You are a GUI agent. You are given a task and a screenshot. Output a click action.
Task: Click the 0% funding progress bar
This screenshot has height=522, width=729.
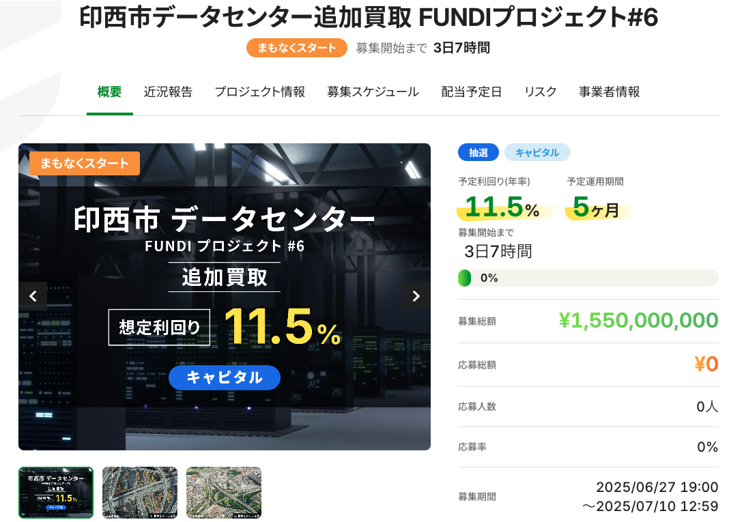[x=588, y=278]
